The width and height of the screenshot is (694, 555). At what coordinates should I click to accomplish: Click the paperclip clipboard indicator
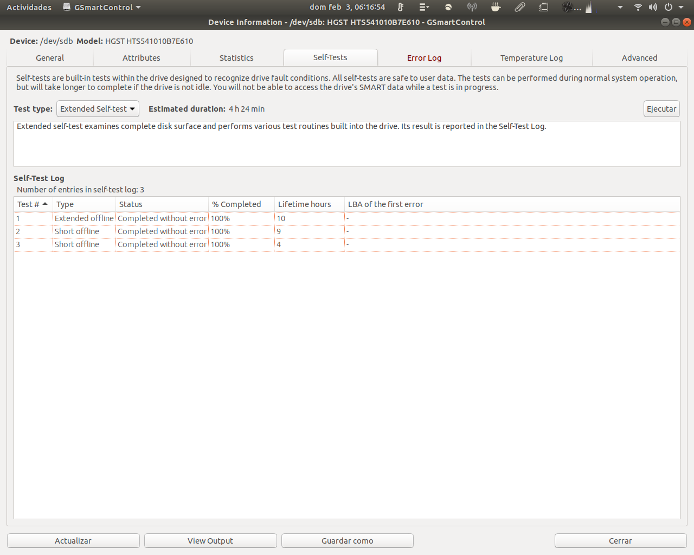(x=520, y=7)
